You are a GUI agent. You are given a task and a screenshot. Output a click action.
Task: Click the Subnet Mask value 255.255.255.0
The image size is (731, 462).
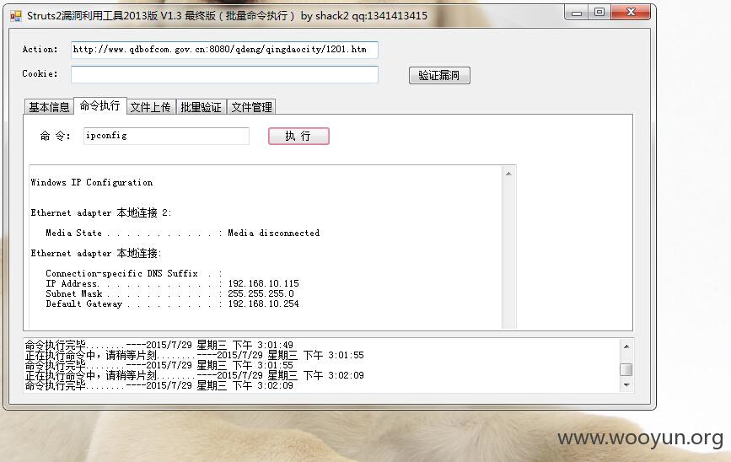(261, 293)
